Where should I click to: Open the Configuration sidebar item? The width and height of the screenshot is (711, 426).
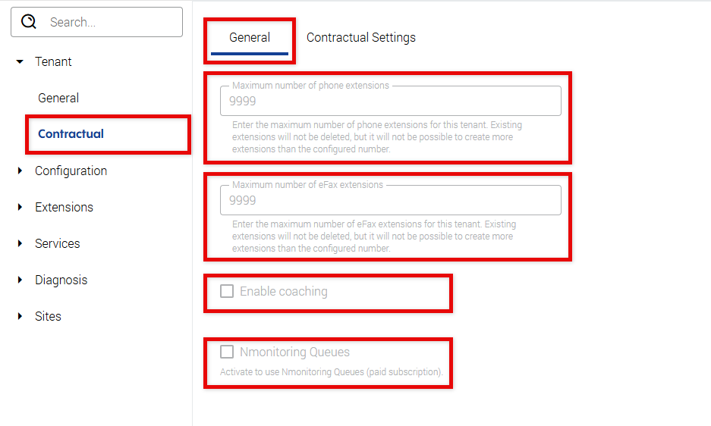pos(71,171)
